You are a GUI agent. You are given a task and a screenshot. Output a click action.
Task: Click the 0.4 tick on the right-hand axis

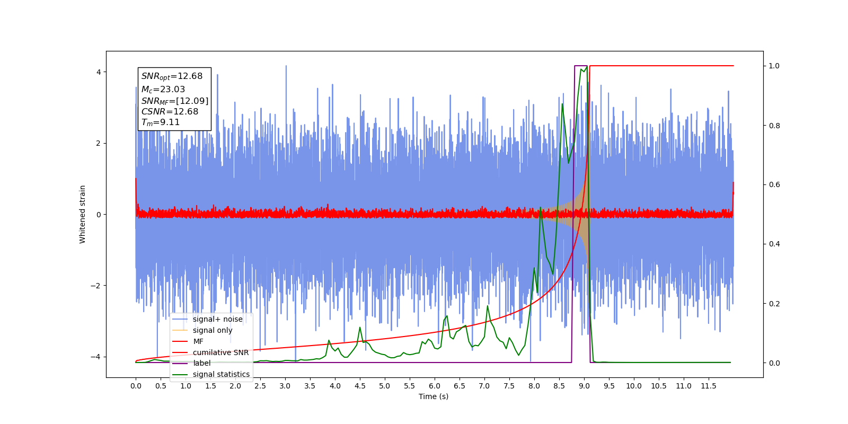(774, 244)
